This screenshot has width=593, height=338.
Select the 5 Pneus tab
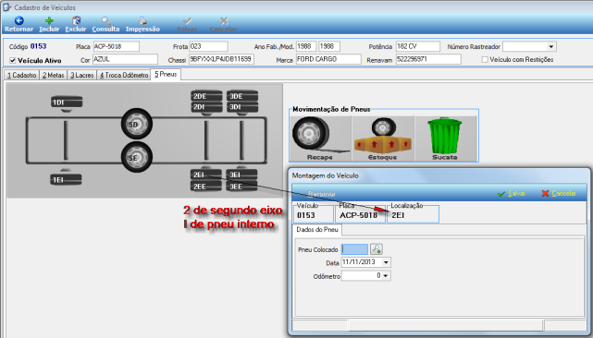(166, 75)
